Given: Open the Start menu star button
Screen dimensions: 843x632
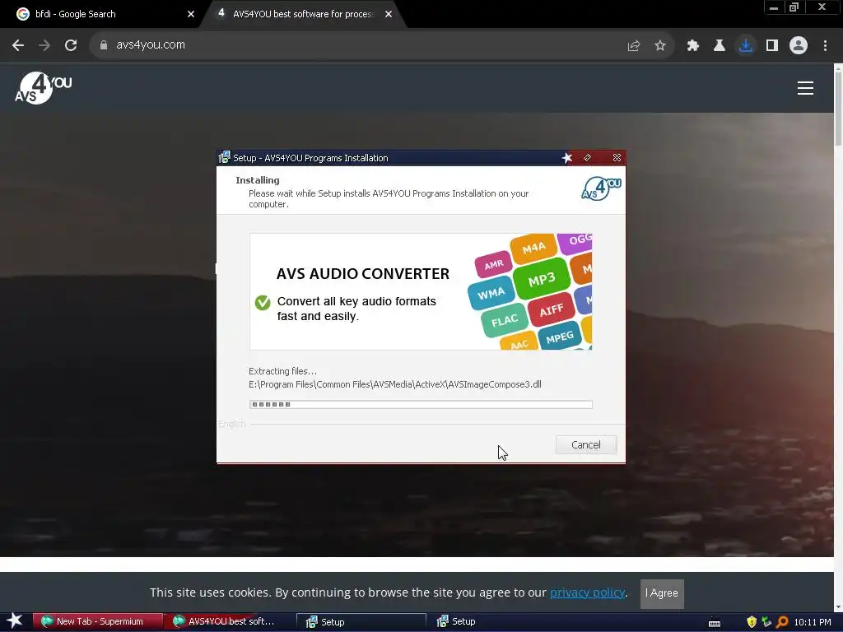Looking at the screenshot, I should [x=15, y=621].
